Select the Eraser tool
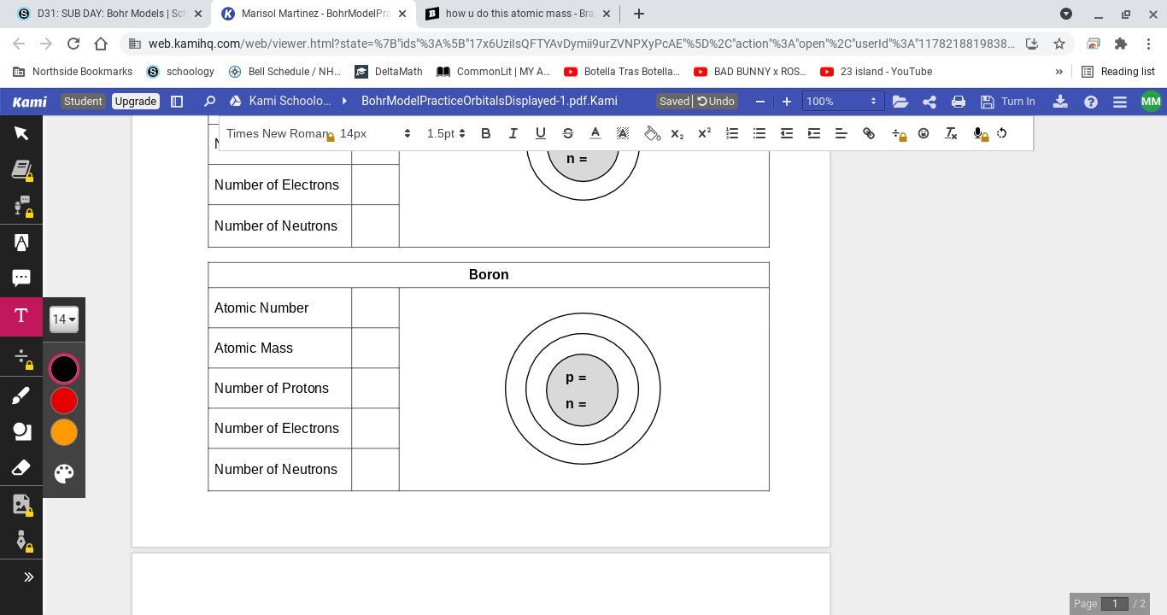1167x615 pixels. click(x=21, y=467)
